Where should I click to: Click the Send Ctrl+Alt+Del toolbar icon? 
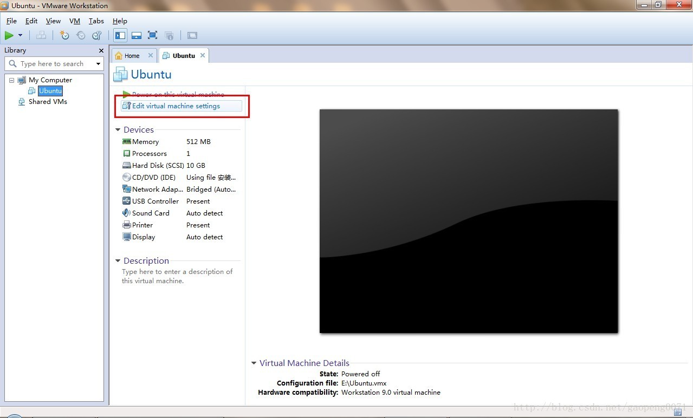pos(41,36)
